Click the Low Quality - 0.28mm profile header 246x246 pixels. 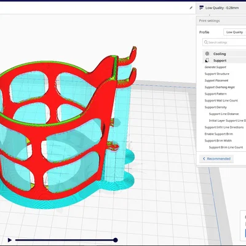click(222, 8)
